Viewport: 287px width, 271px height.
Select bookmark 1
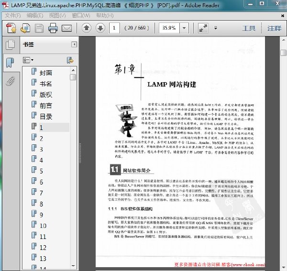click(x=41, y=128)
